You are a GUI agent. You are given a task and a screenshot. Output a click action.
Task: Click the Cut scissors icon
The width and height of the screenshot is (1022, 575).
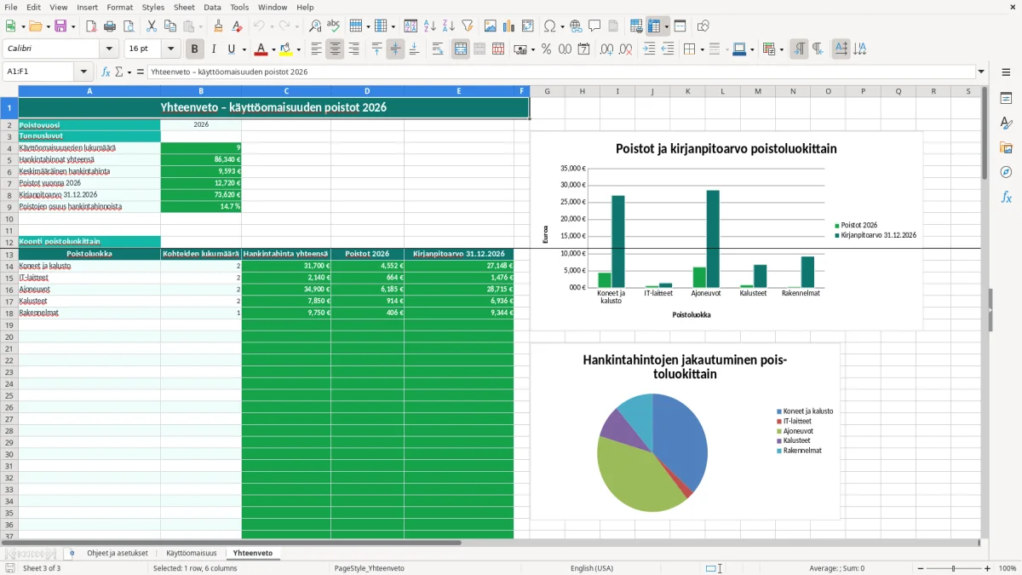coord(152,26)
